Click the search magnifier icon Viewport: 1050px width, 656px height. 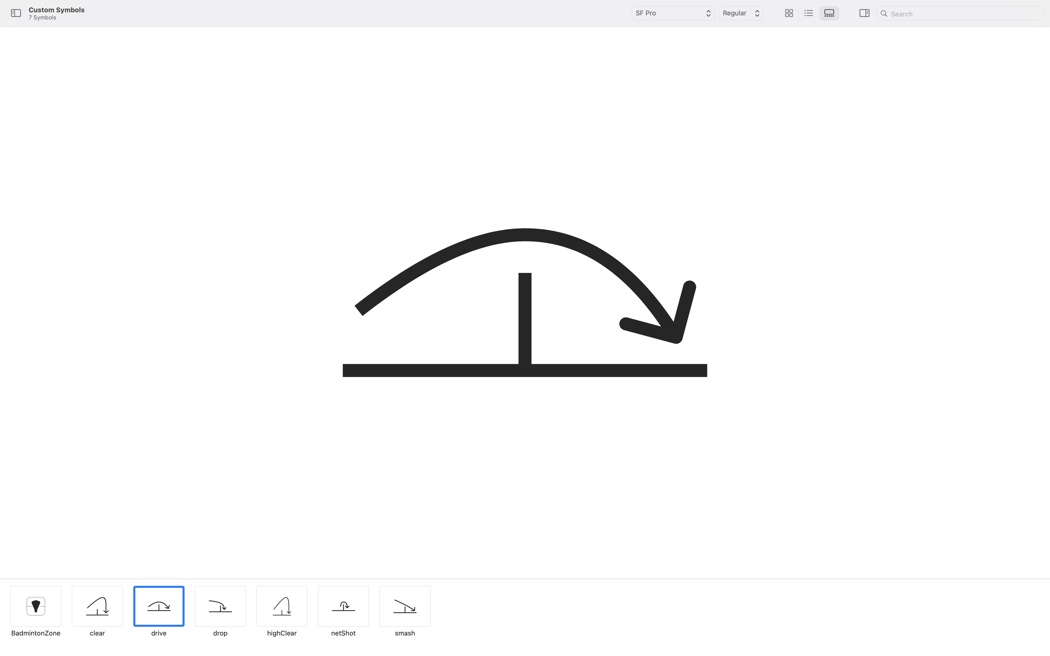click(x=884, y=14)
